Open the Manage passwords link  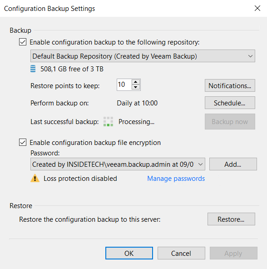[176, 179]
